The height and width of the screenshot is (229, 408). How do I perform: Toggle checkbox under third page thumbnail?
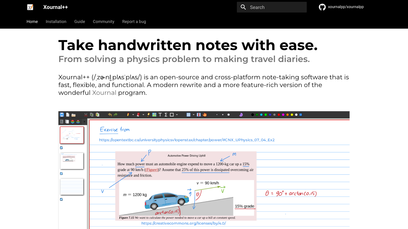coord(62,199)
